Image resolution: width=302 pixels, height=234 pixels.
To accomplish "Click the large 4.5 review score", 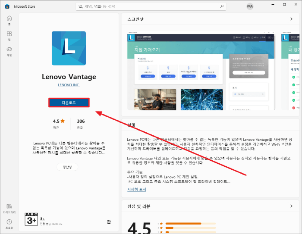I will pyautogui.click(x=139, y=228).
